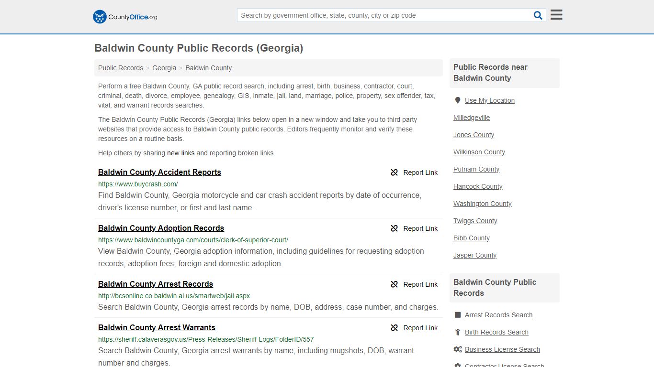Viewport: 654px width, 367px height.
Task: Go to Hancock County records
Action: click(478, 186)
